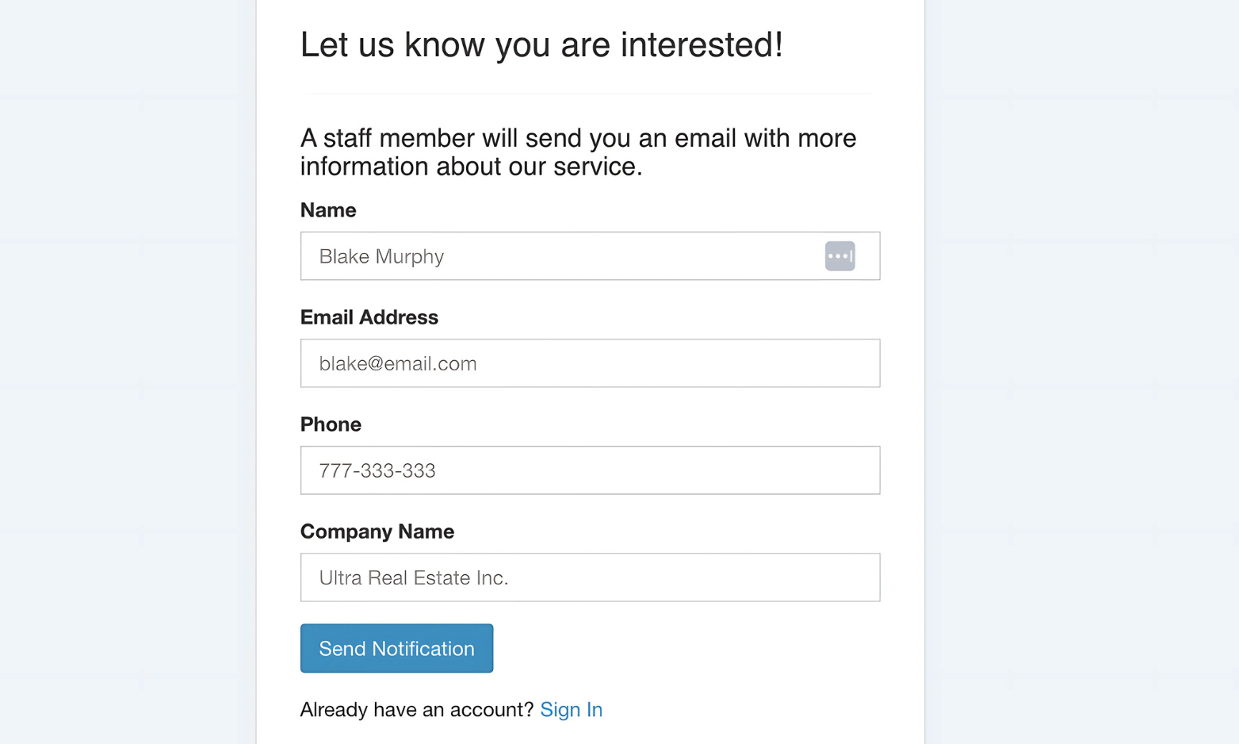Click the "A staff member will send" text line
The image size is (1239, 744).
578,138
